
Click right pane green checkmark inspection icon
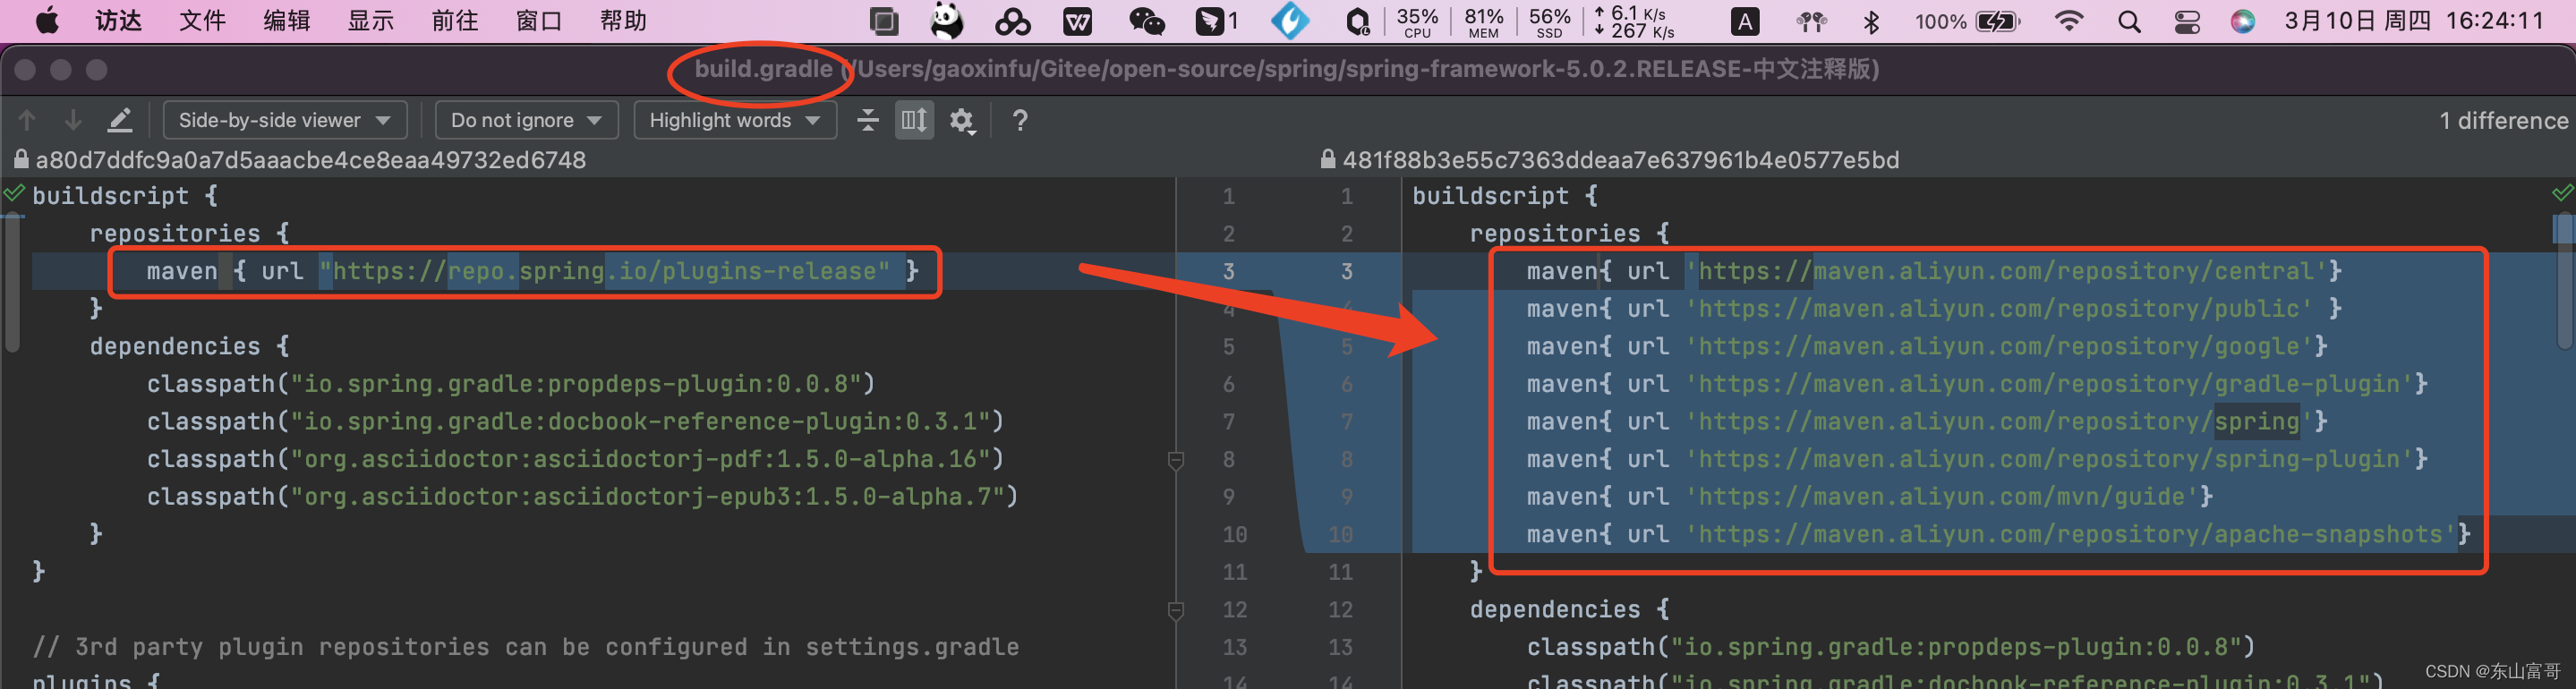[2562, 192]
